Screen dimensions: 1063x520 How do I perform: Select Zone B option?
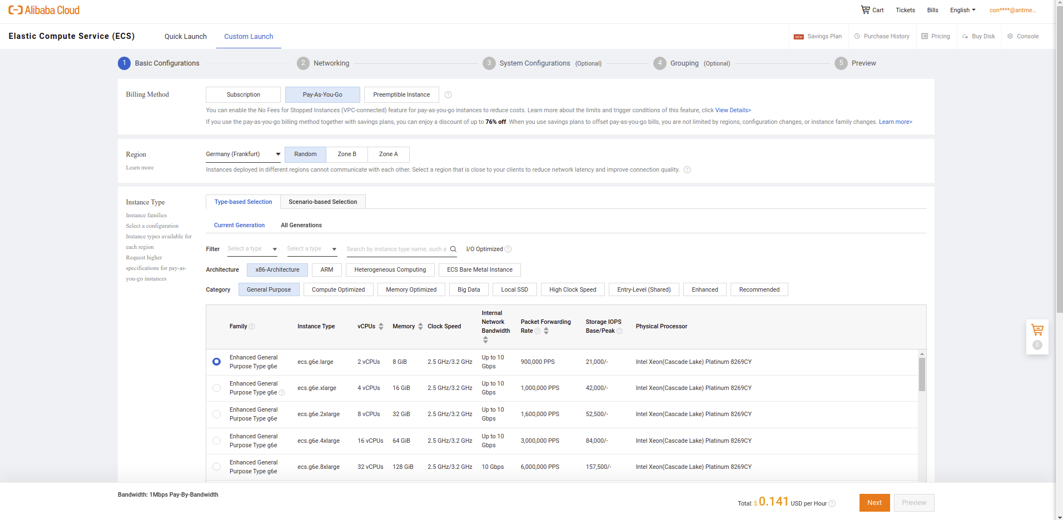(347, 154)
